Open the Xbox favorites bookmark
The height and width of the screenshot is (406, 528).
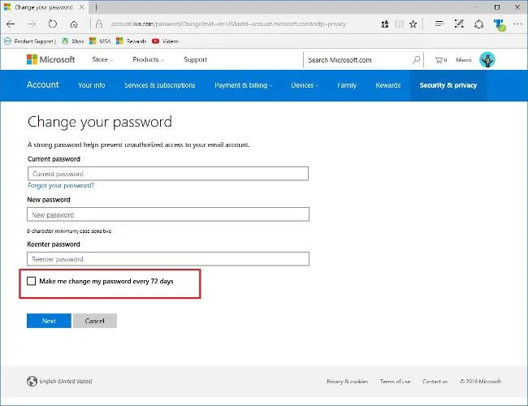click(x=73, y=41)
